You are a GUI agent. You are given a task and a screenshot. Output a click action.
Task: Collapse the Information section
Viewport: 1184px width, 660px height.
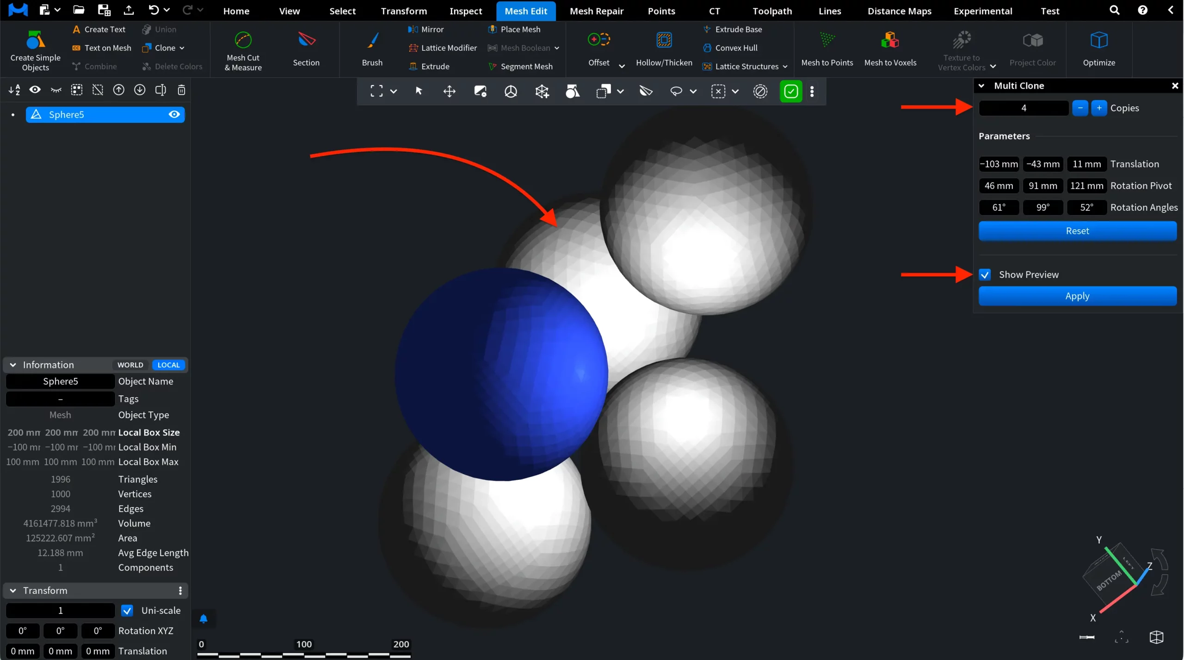(x=13, y=365)
